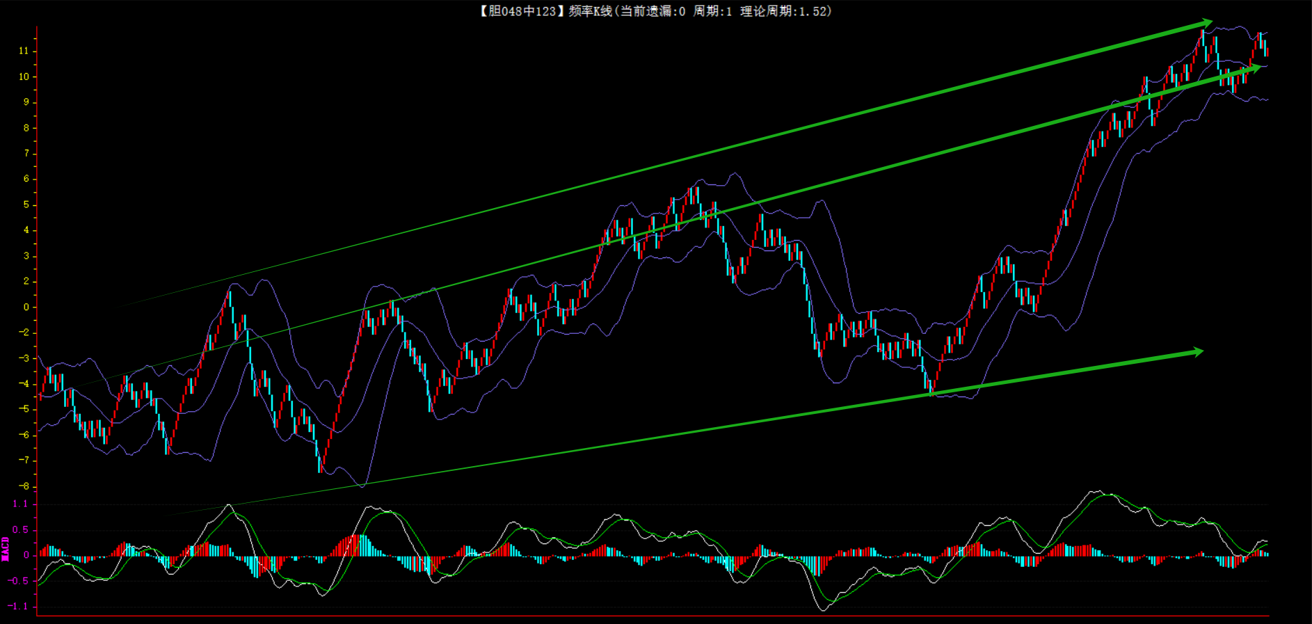1312x624 pixels.
Task: Click the vertical MACD indicator label
Action: pyautogui.click(x=5, y=548)
